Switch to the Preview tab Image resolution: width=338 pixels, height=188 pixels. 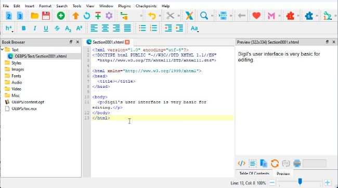[283, 173]
